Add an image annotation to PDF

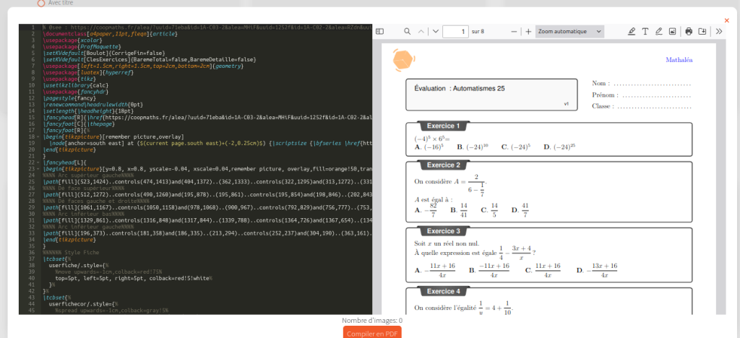(672, 32)
